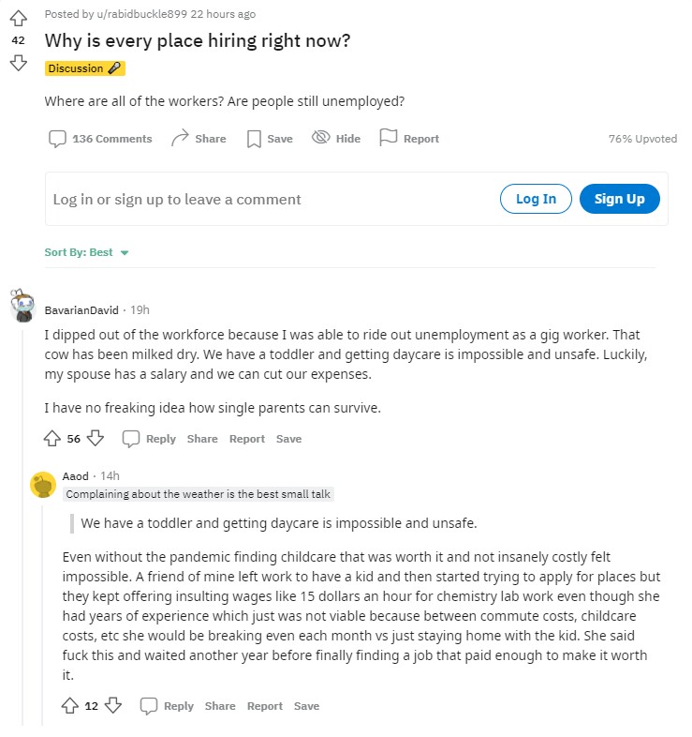Click the Discussion flair tag
This screenshot has width=692, height=737.
point(84,68)
